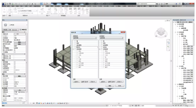Check 墙 in the right category list
Viewport: 196px width, 108px height.
click(x=101, y=41)
